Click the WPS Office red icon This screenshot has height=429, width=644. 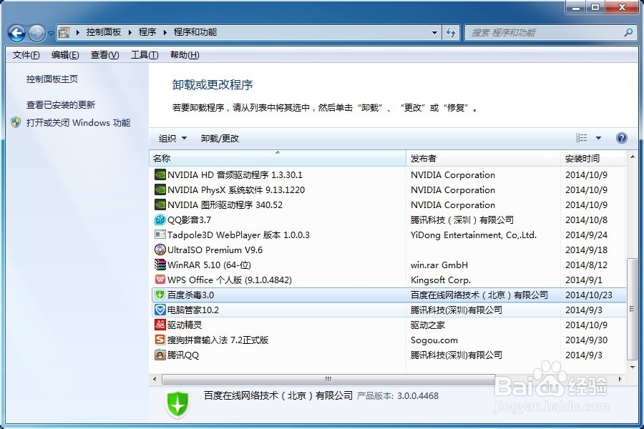[160, 280]
